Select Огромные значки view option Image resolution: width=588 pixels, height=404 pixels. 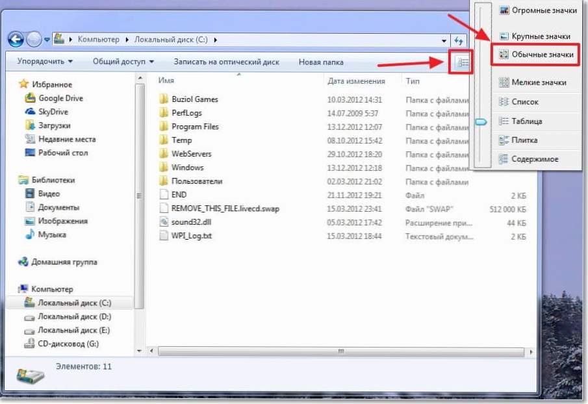(x=538, y=11)
